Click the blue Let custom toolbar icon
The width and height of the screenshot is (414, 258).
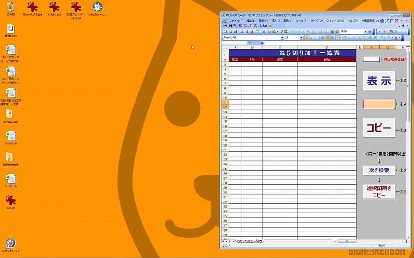click(265, 26)
